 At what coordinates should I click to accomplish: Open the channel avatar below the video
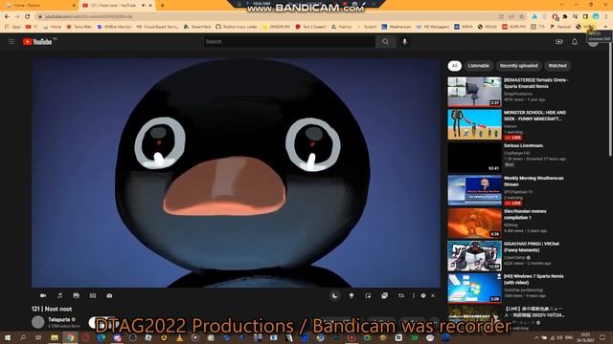[38, 322]
